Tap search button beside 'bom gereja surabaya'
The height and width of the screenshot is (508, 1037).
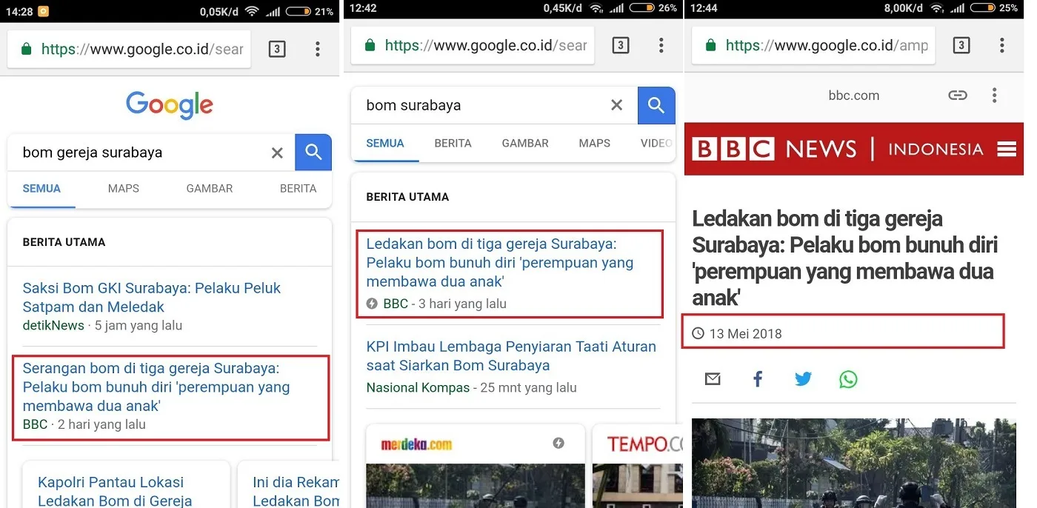click(313, 153)
